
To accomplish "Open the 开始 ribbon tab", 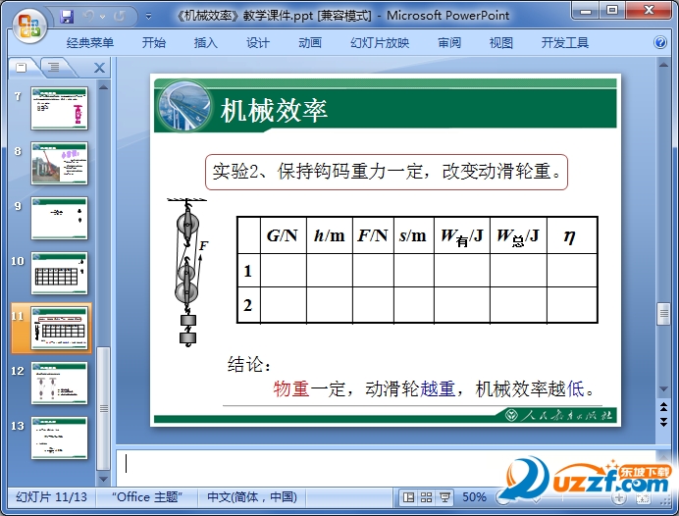I will pyautogui.click(x=154, y=43).
